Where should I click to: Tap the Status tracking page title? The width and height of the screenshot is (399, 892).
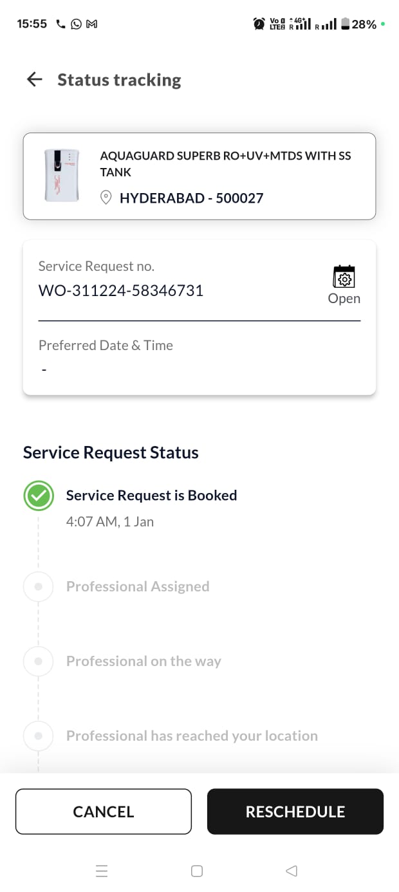[x=119, y=80]
